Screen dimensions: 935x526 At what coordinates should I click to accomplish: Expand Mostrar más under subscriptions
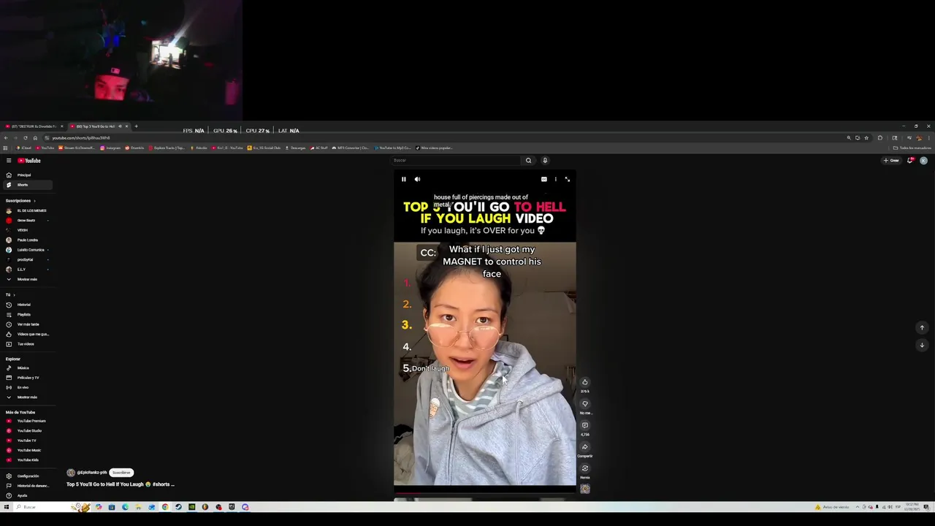[x=28, y=279]
